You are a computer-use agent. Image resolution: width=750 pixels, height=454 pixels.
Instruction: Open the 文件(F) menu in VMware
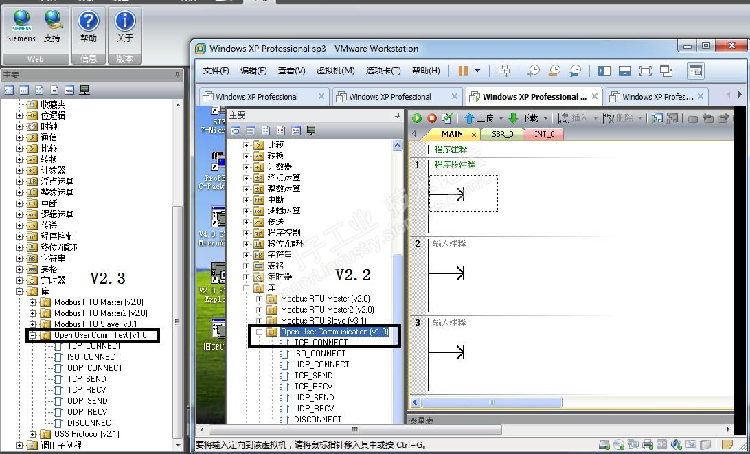pyautogui.click(x=216, y=71)
